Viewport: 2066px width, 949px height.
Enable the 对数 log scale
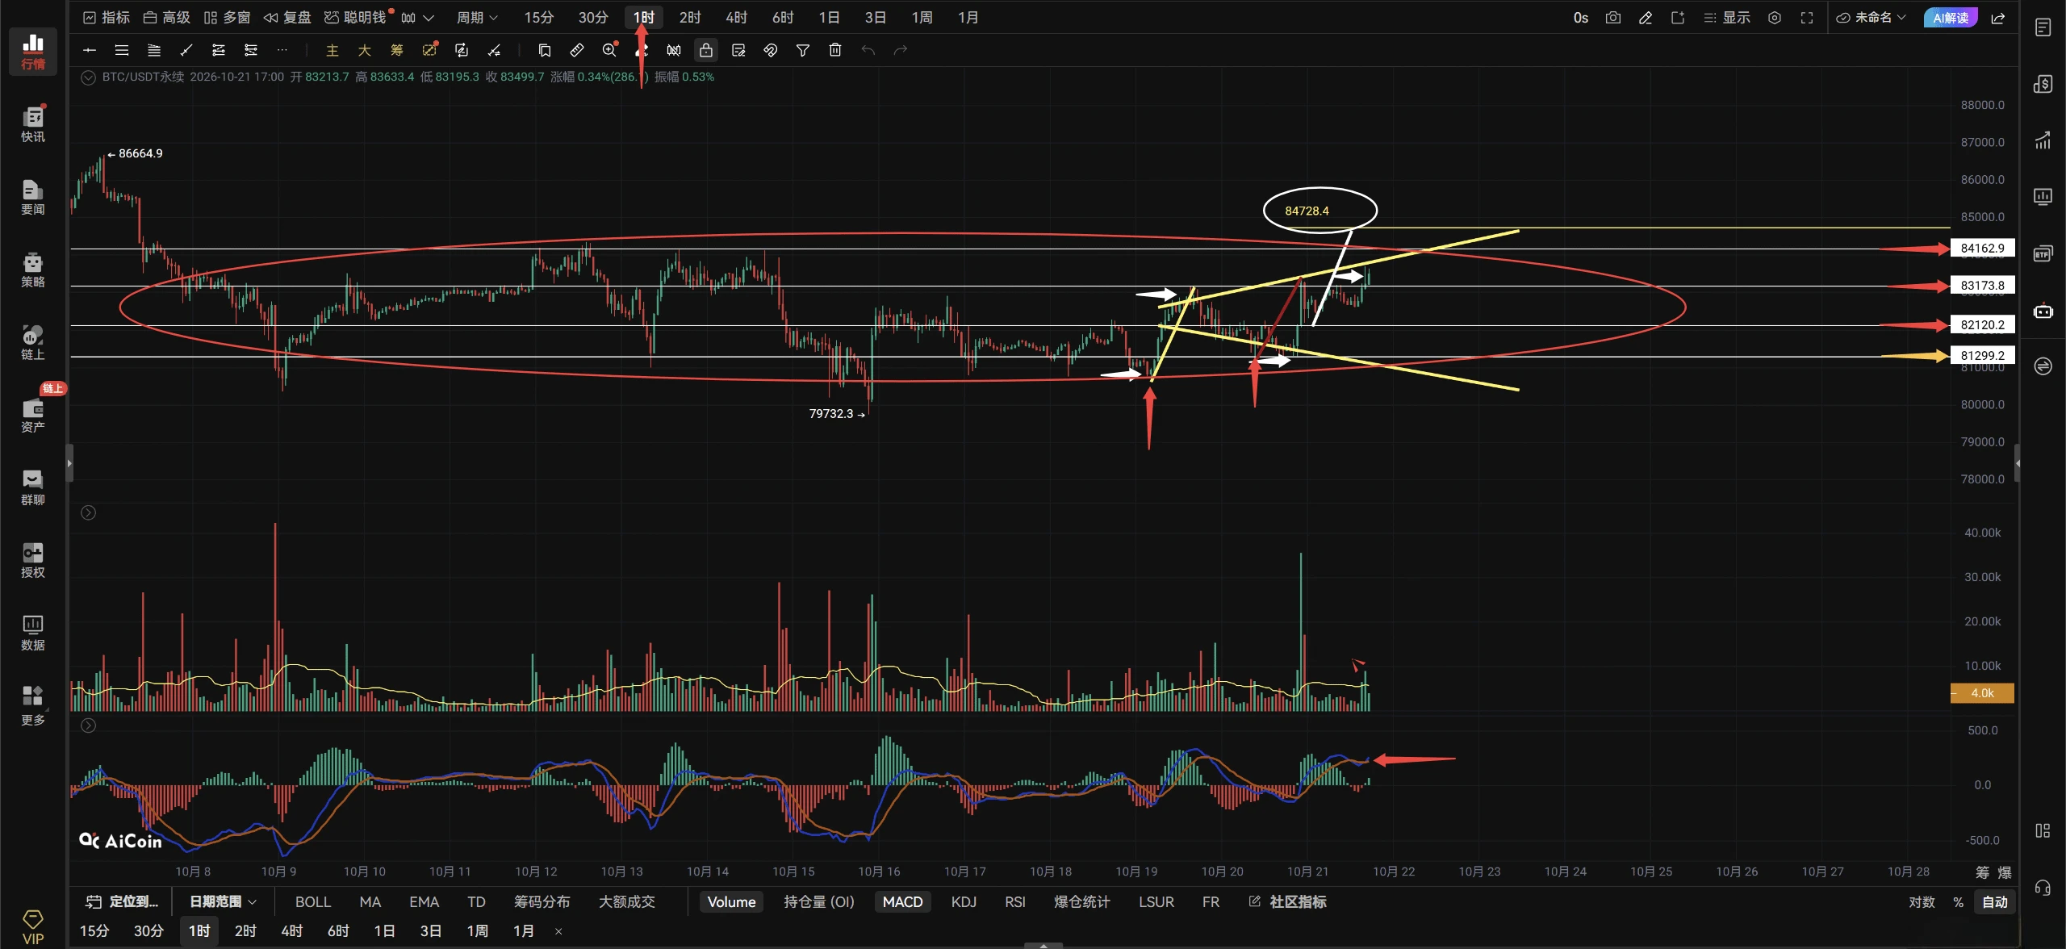1922,901
